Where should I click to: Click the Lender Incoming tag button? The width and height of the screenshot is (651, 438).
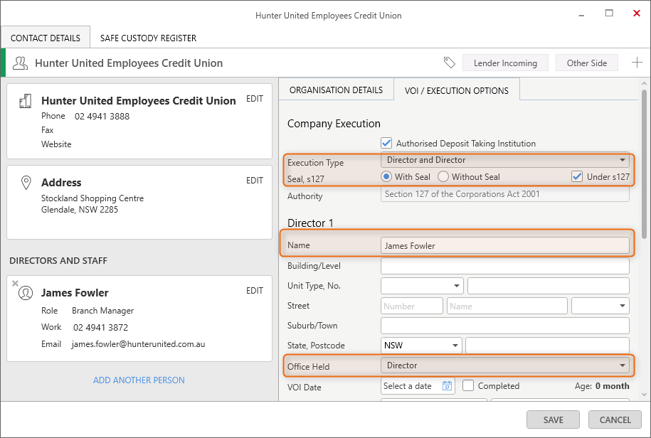click(505, 63)
